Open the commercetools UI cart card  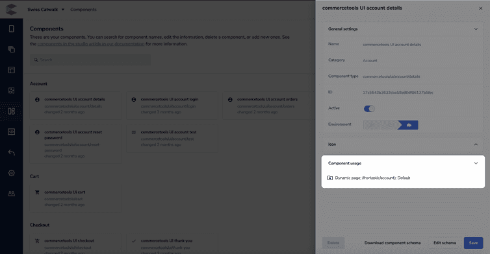click(75, 198)
